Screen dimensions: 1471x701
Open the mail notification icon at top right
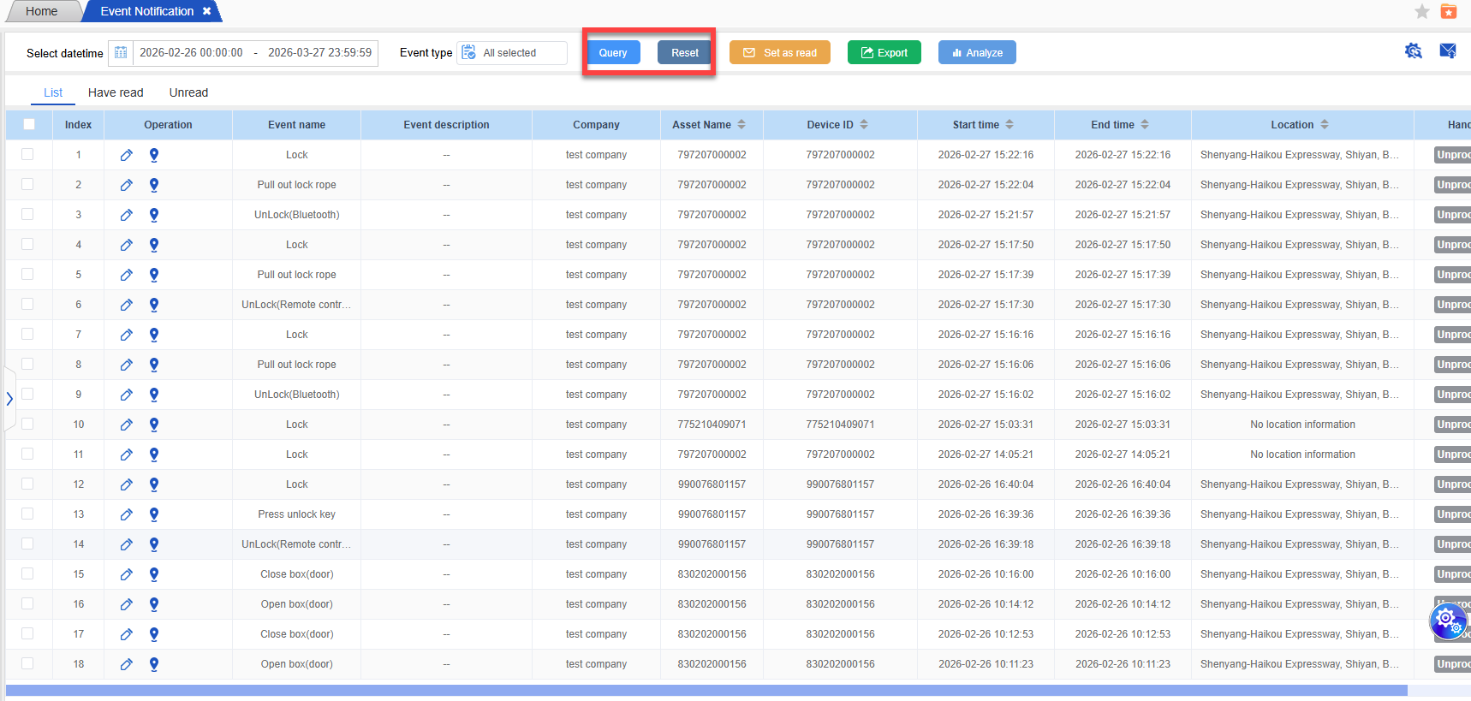pyautogui.click(x=1447, y=51)
